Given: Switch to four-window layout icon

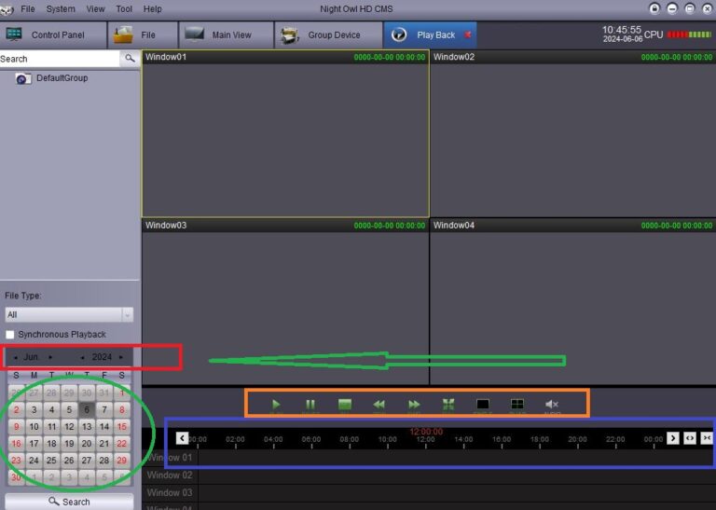Looking at the screenshot, I should pyautogui.click(x=516, y=405).
